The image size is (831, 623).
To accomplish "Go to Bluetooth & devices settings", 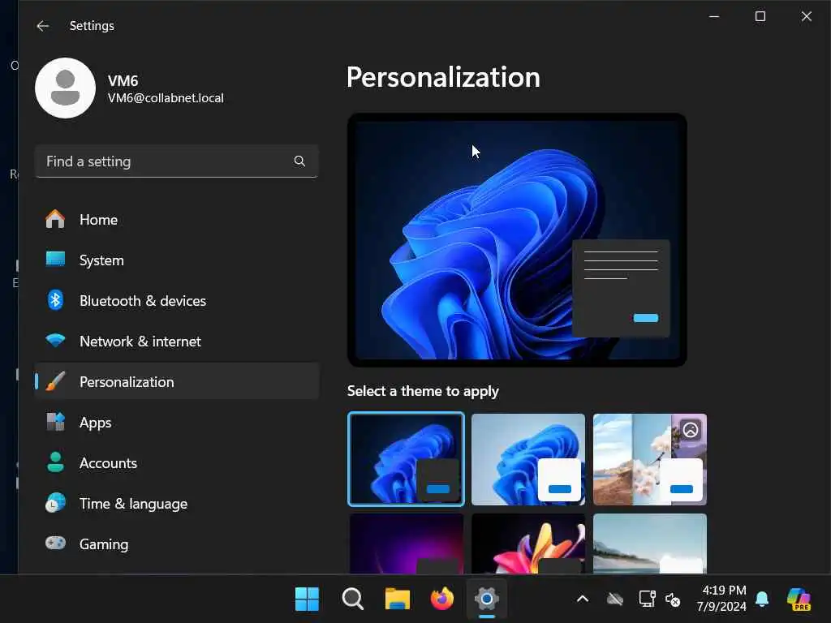I will pyautogui.click(x=176, y=300).
